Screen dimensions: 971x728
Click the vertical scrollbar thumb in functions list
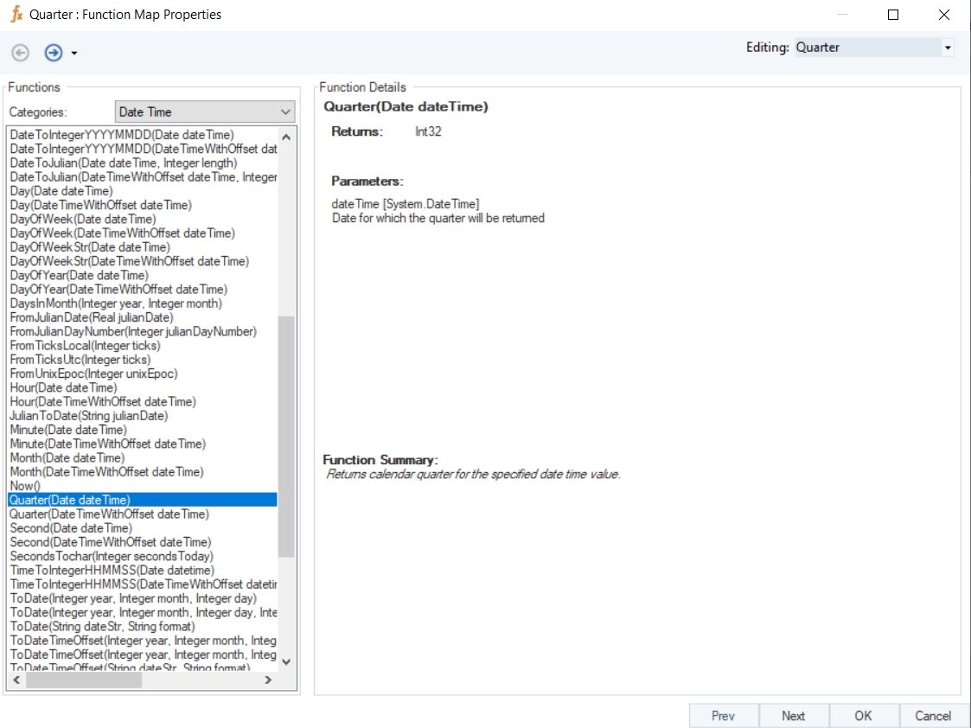point(286,437)
